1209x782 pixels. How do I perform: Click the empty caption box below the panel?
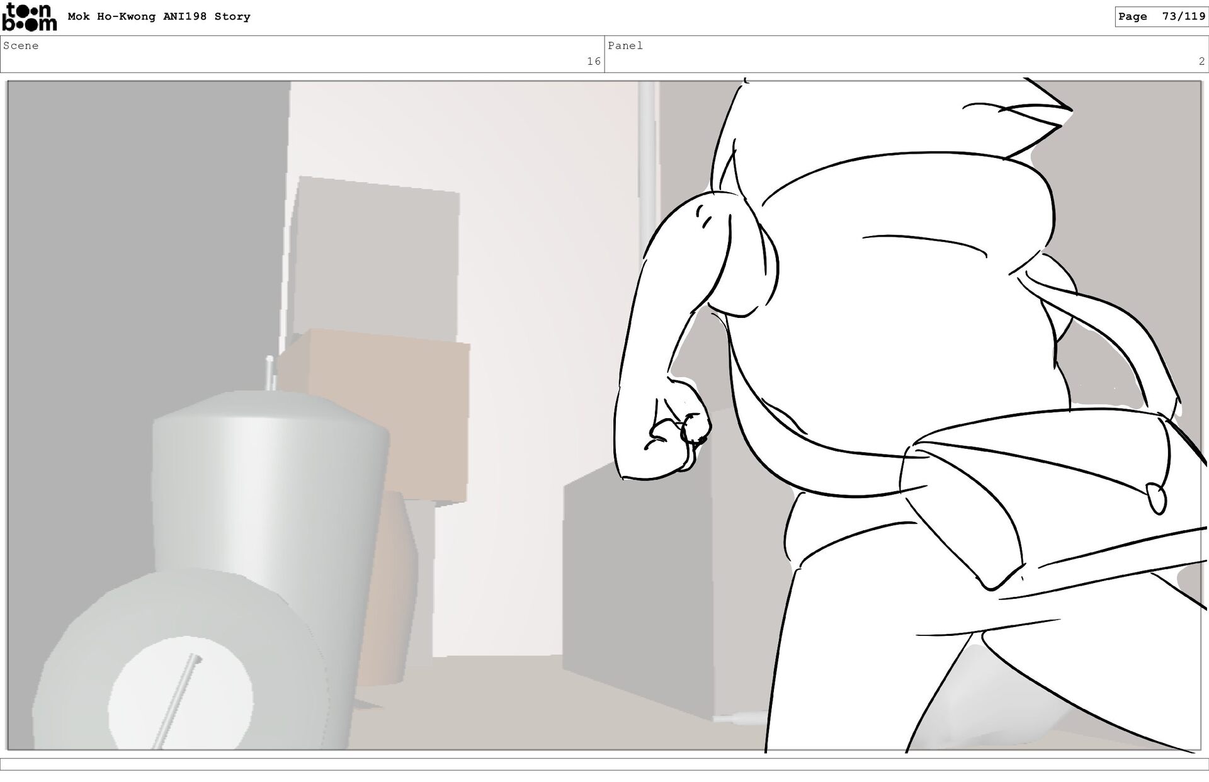[604, 764]
